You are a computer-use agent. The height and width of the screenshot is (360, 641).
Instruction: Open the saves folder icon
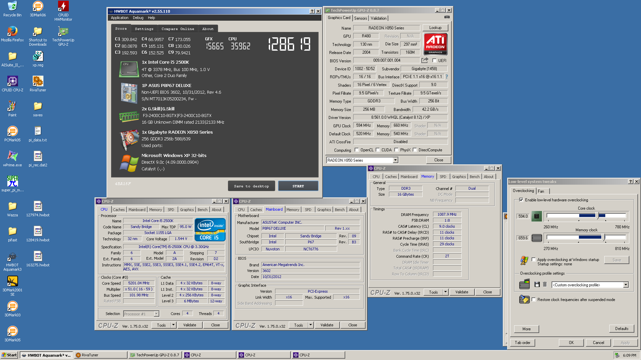pyautogui.click(x=38, y=109)
